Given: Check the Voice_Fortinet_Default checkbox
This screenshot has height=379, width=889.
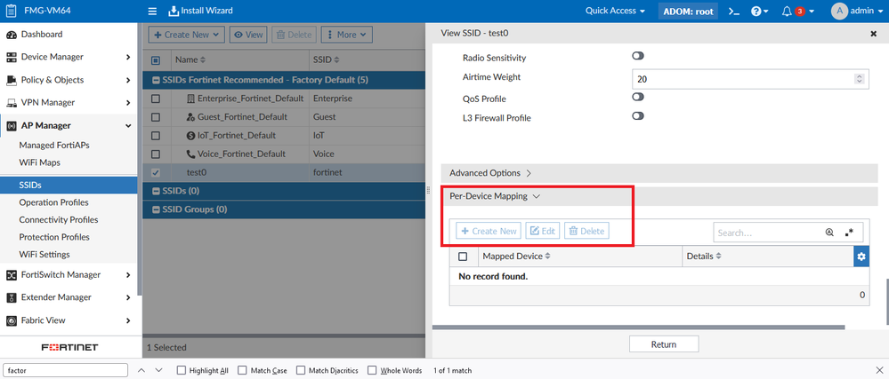Looking at the screenshot, I should 156,154.
